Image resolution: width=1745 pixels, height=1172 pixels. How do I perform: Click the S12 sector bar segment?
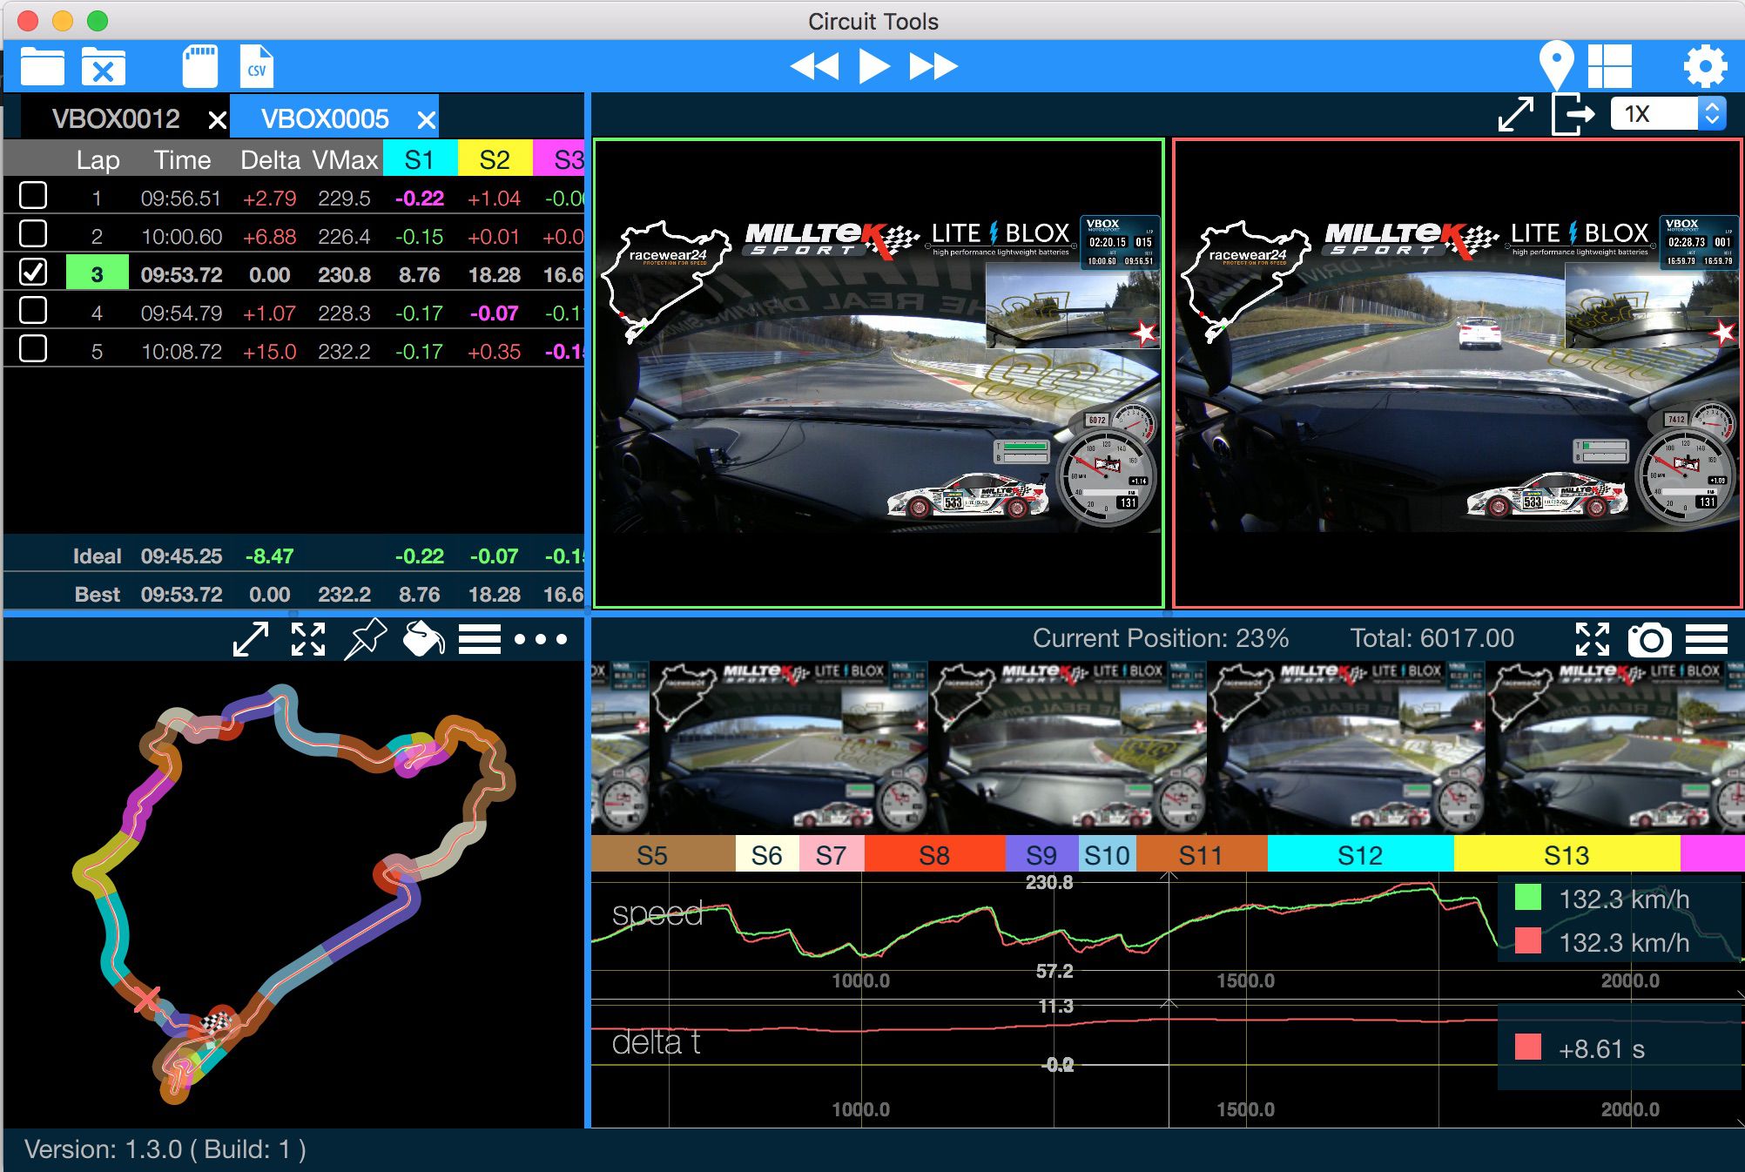point(1360,855)
